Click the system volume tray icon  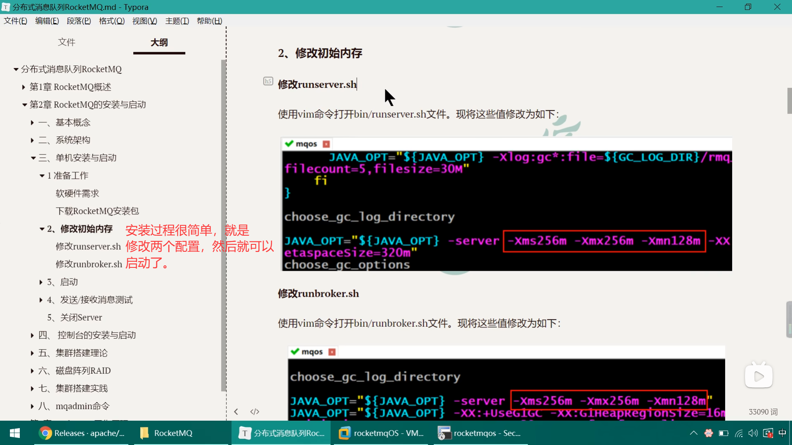753,433
